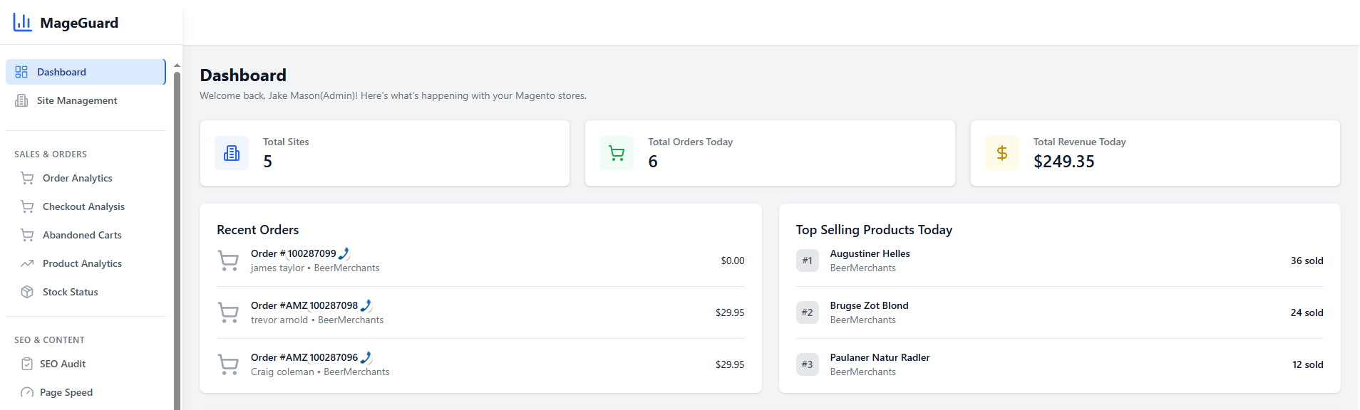The width and height of the screenshot is (1360, 410).
Task: Click the green cart icon on Total Orders Today
Action: pos(616,152)
